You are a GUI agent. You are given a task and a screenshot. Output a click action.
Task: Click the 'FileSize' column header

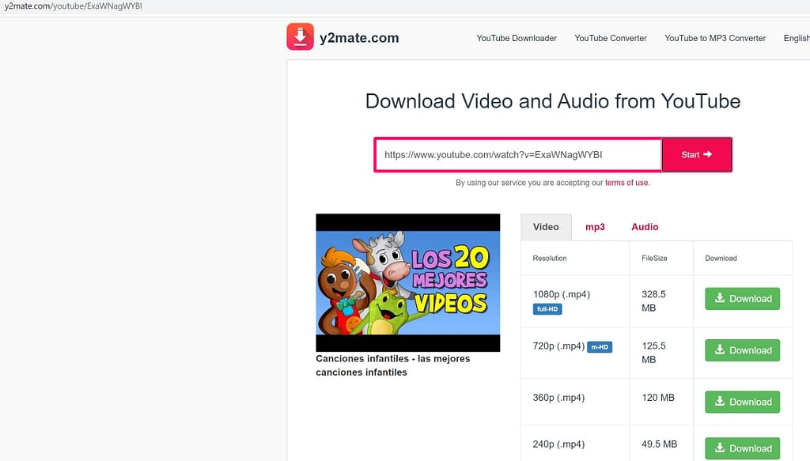coord(654,258)
